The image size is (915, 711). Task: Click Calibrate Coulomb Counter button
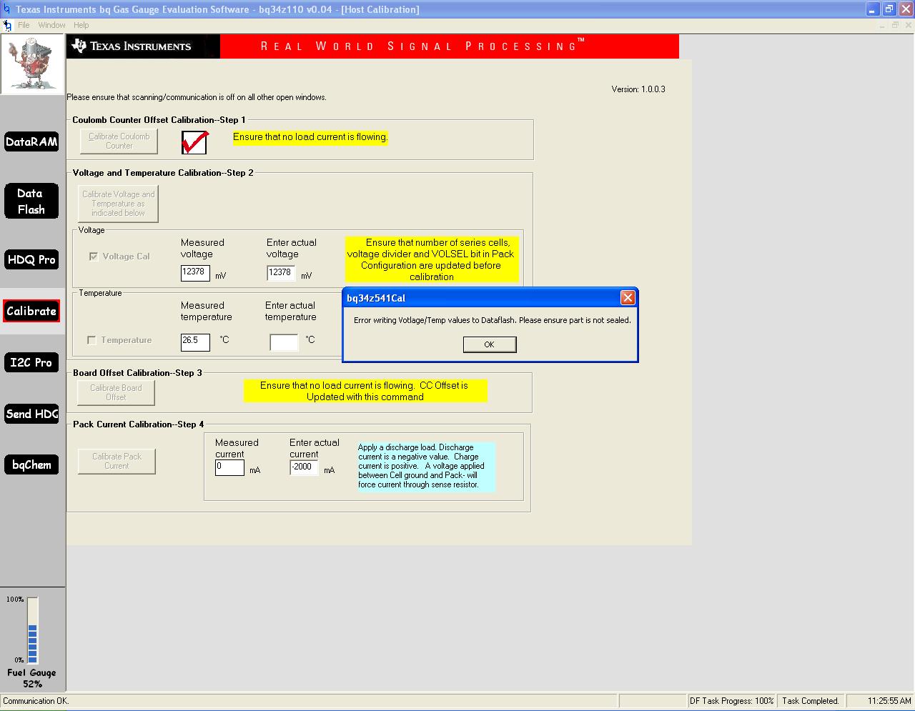[119, 141]
